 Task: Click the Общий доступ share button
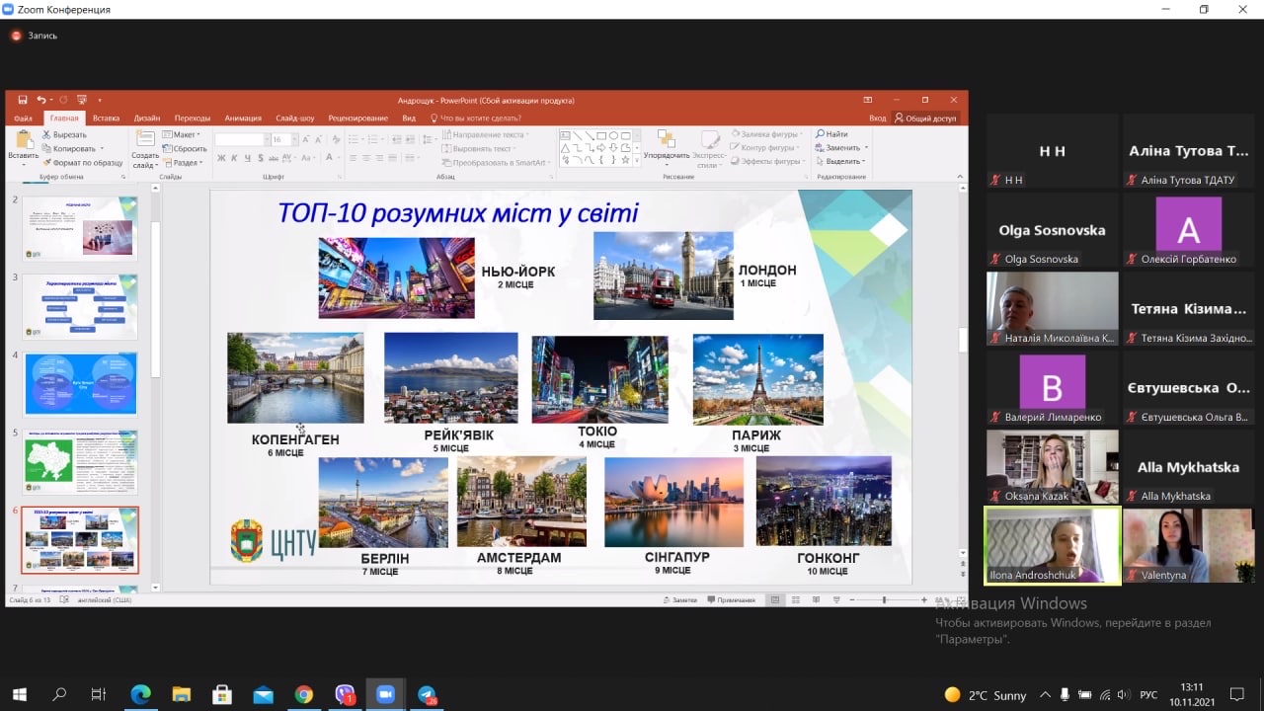925,118
